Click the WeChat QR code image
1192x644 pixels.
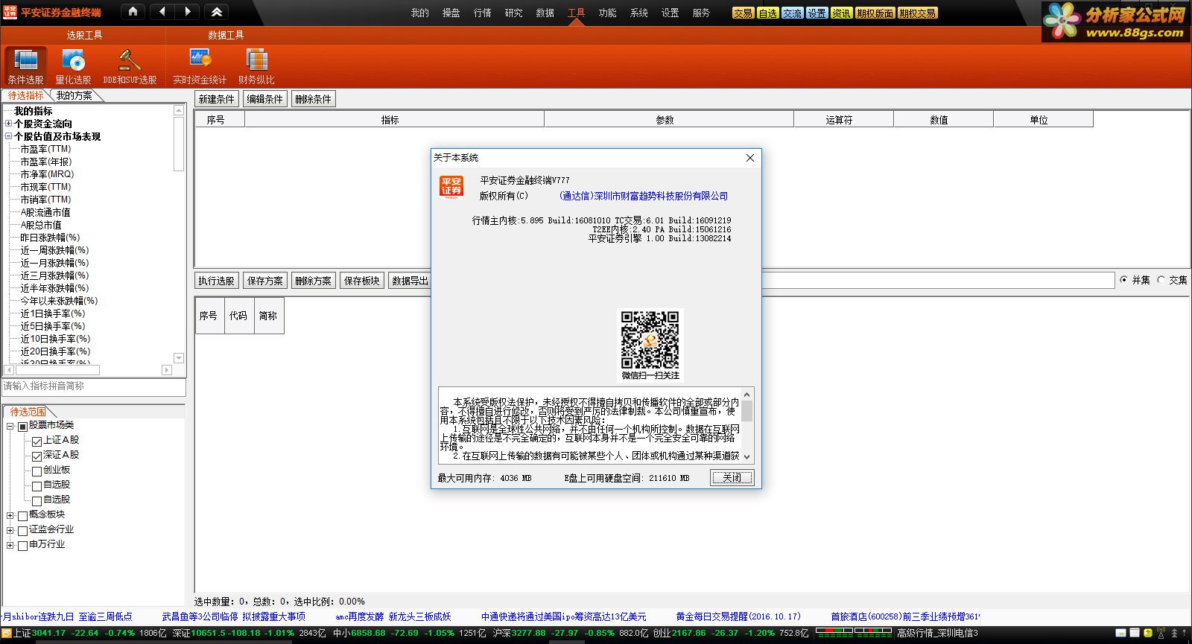650,339
